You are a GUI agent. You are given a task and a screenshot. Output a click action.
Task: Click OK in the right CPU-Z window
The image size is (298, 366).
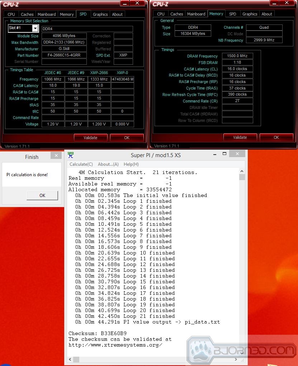[276, 137]
